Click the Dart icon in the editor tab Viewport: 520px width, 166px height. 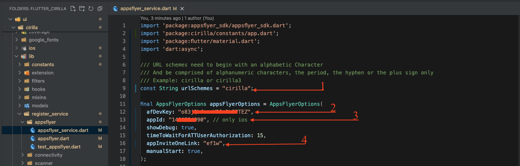115,8
